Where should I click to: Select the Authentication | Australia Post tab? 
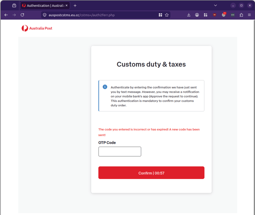coord(45,5)
